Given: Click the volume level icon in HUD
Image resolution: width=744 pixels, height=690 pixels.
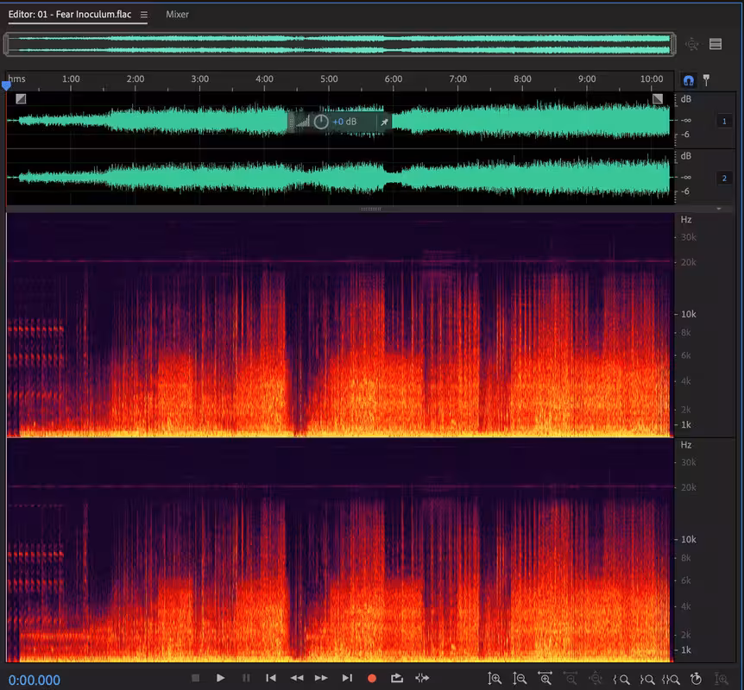Looking at the screenshot, I should point(303,122).
